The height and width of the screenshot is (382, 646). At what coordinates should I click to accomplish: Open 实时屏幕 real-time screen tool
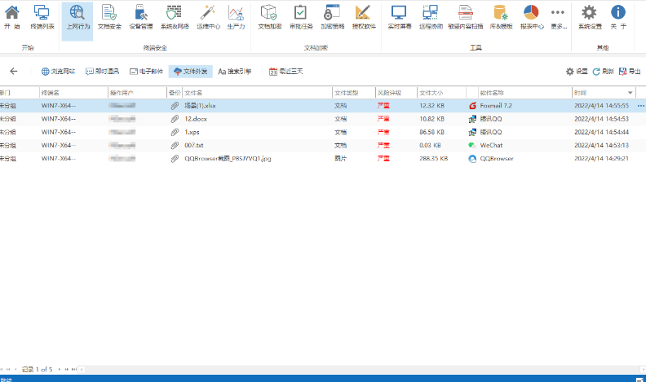click(399, 17)
